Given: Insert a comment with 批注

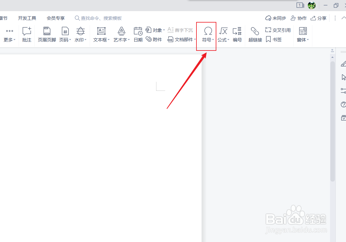Looking at the screenshot, I should pyautogui.click(x=27, y=34).
